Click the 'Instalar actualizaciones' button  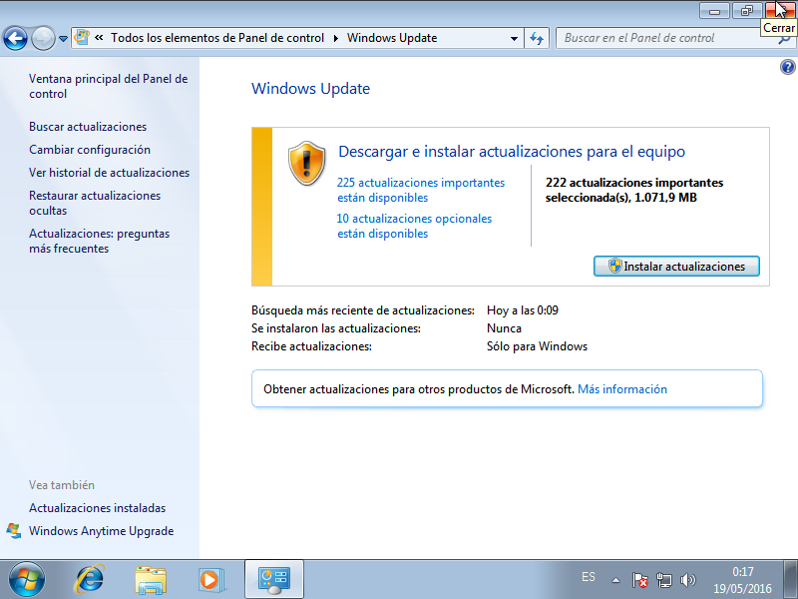(x=676, y=266)
